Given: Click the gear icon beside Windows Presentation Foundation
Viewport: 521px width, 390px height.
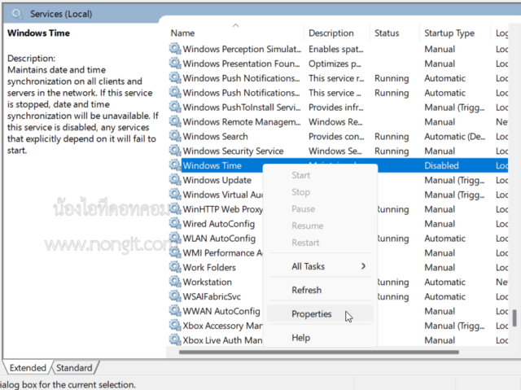Looking at the screenshot, I should point(175,64).
